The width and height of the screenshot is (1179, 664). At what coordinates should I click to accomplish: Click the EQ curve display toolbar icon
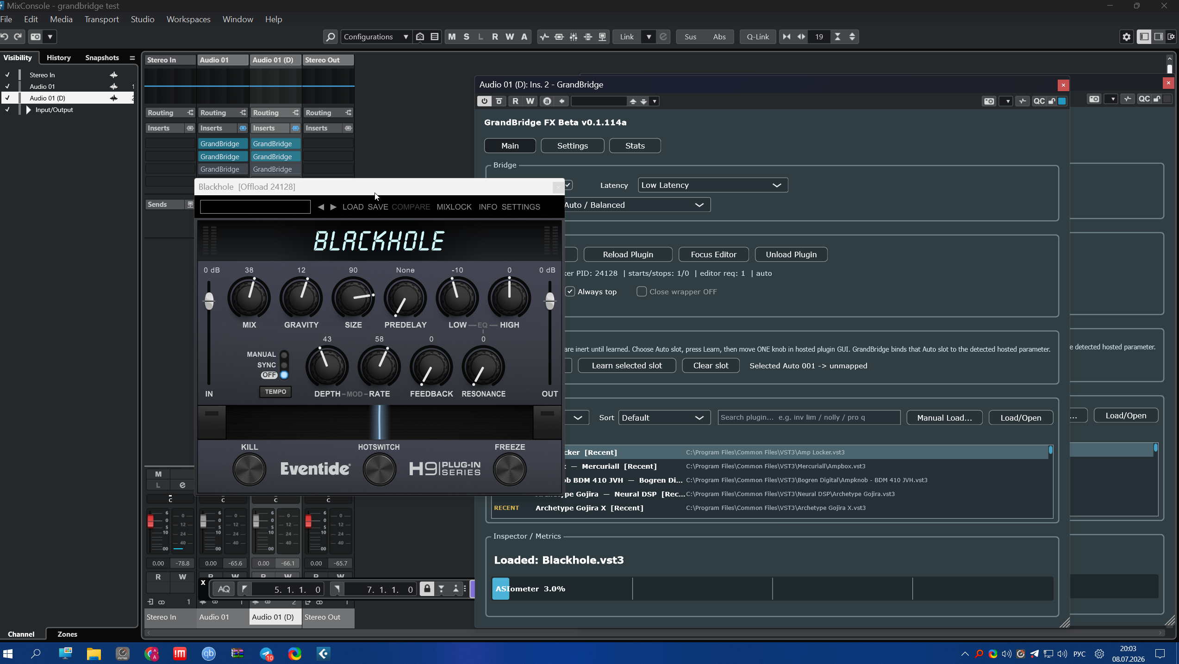[x=544, y=37]
